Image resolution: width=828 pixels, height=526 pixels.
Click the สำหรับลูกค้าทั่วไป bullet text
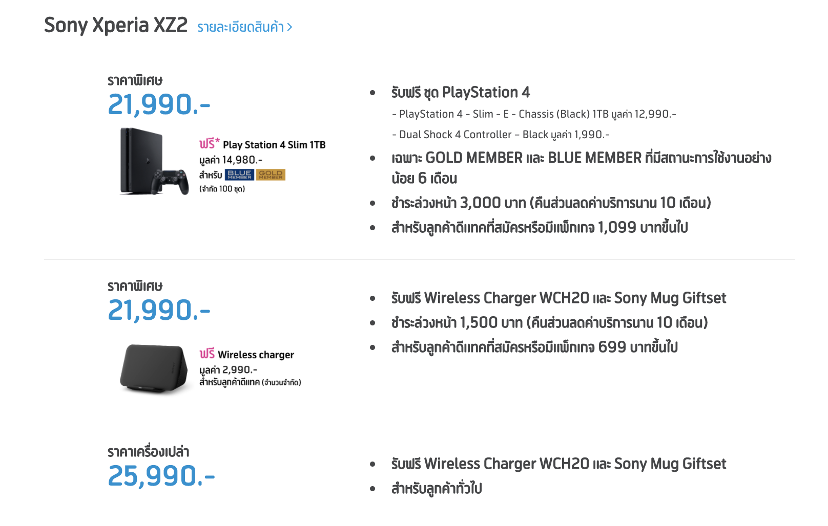pos(437,489)
